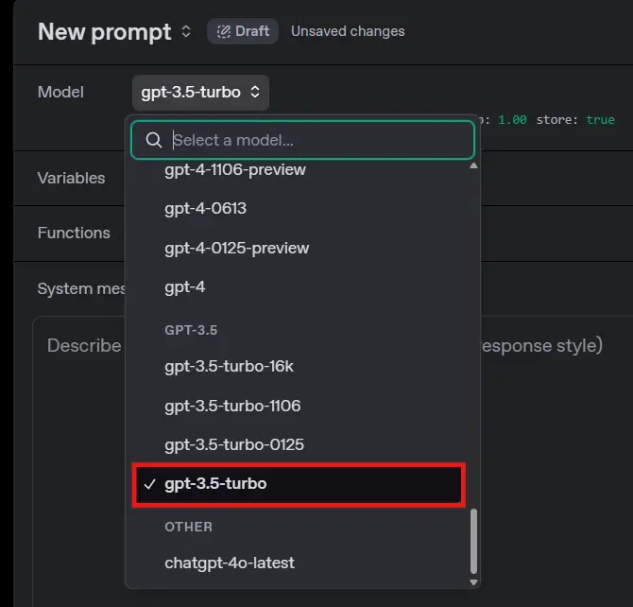
Task: Click the OTHER group header
Action: point(188,527)
